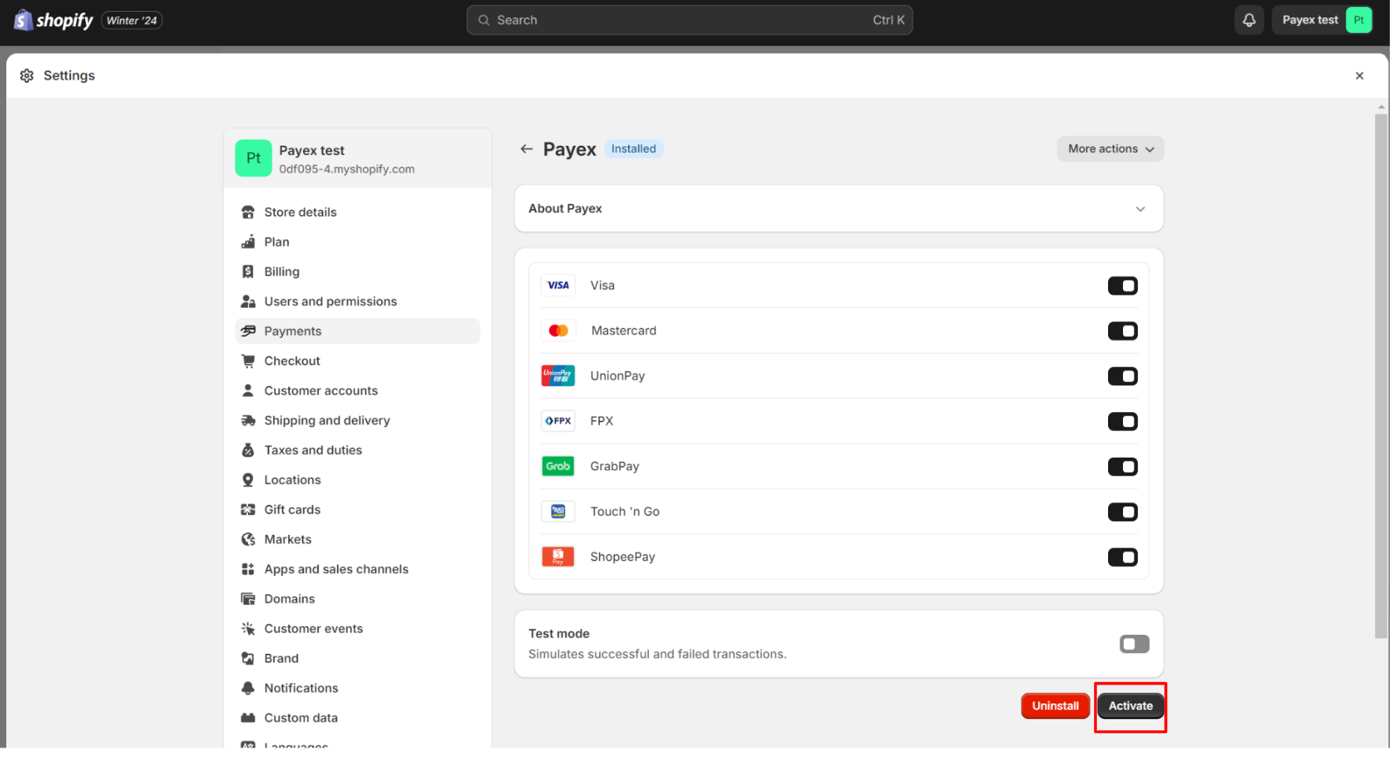Click the GrabPay logo
This screenshot has width=1390, height=757.
tap(558, 466)
